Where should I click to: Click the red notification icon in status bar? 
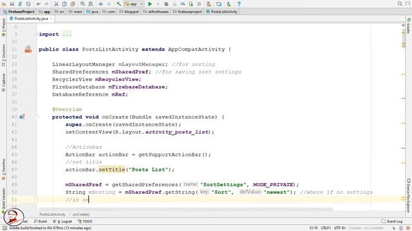point(408,228)
